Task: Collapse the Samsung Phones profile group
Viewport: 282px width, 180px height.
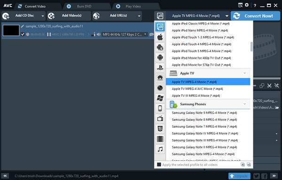Action: tap(244, 104)
